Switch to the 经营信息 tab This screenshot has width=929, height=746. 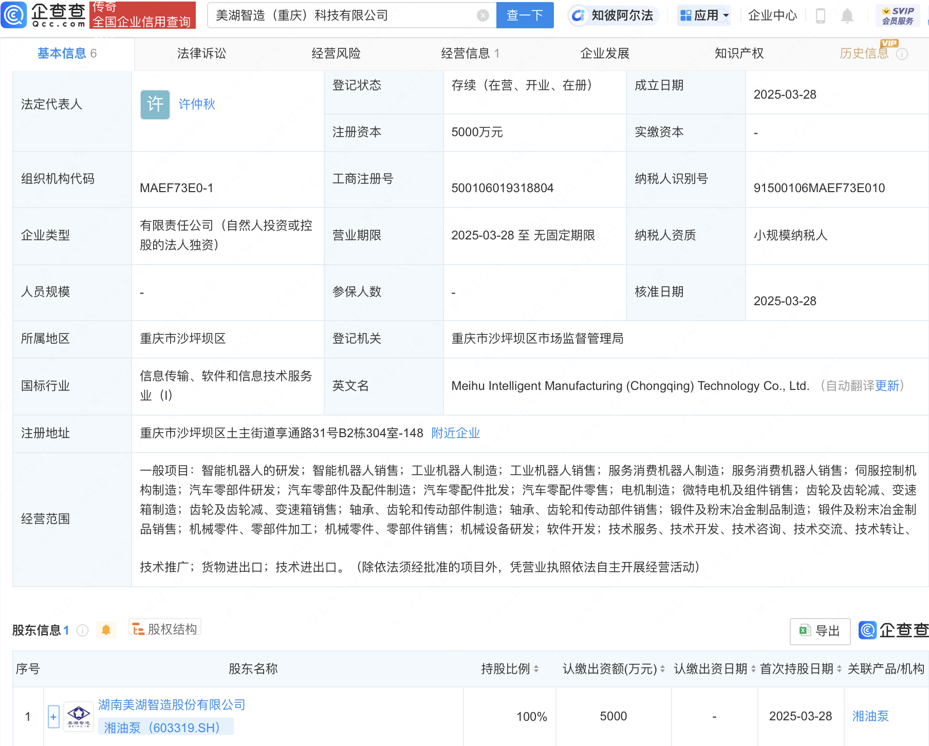[x=470, y=53]
